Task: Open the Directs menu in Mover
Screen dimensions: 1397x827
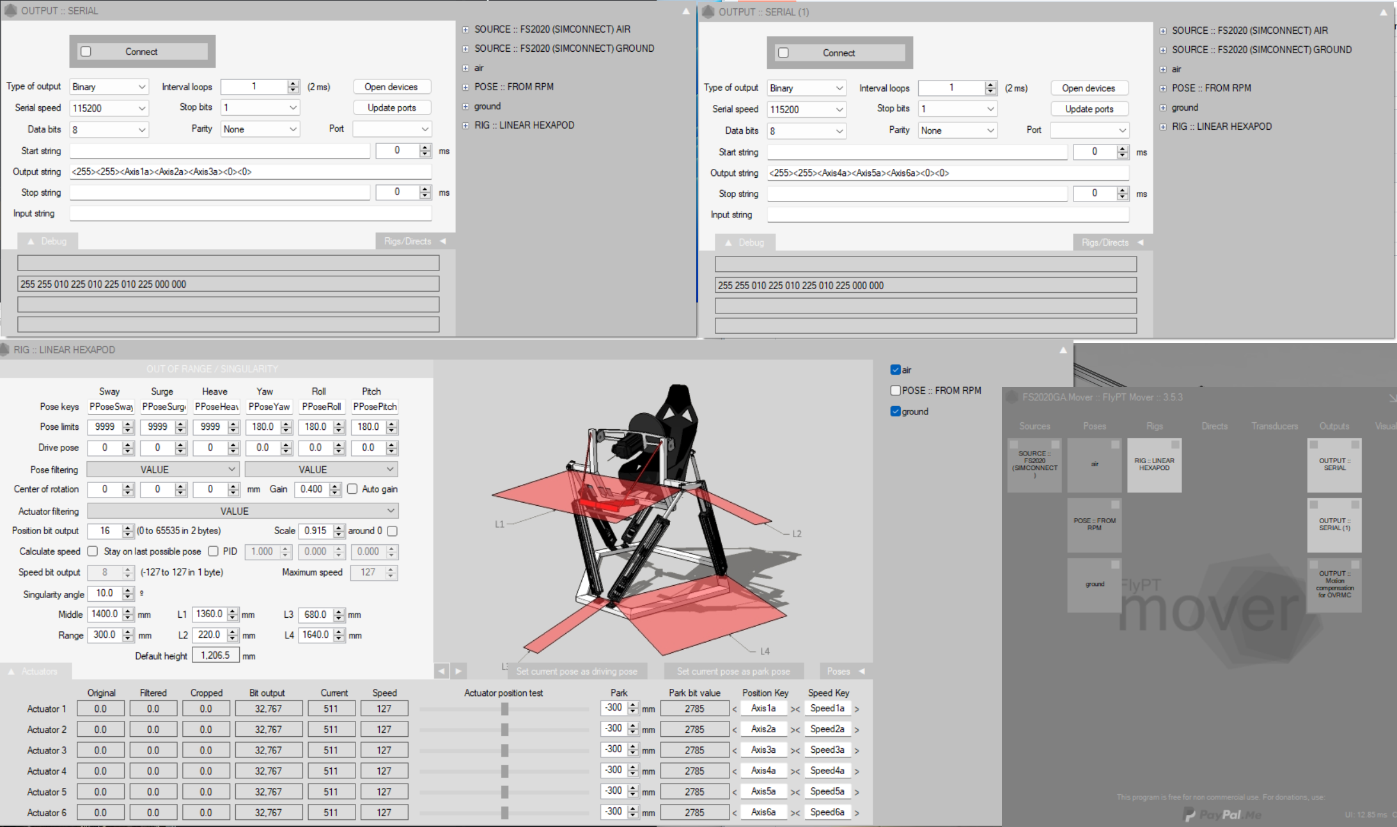Action: (x=1214, y=426)
